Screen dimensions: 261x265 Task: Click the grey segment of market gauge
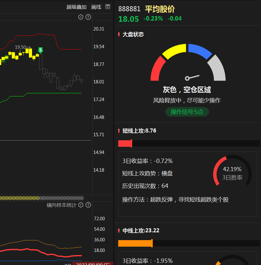coord(217,69)
